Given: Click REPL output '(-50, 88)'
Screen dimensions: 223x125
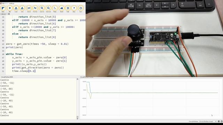Looking at the screenshot, I should 7,89.
